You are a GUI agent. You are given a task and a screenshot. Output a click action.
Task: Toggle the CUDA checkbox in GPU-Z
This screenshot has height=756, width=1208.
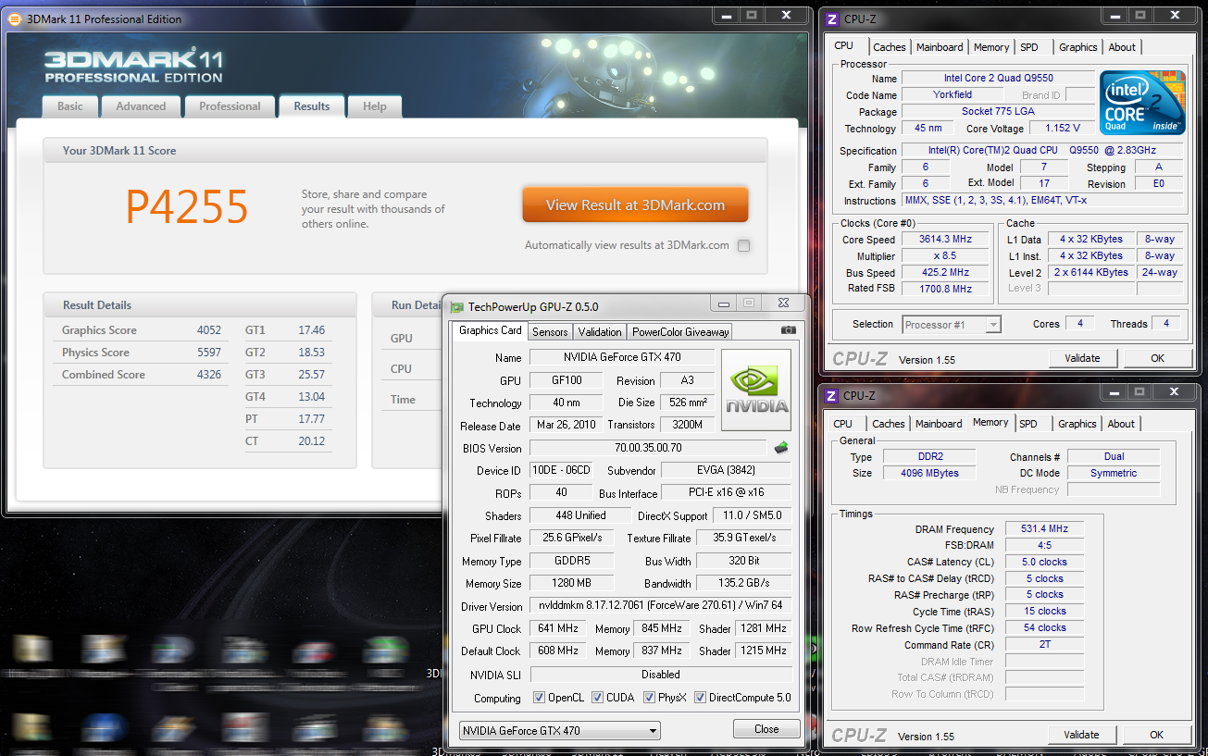pyautogui.click(x=598, y=698)
